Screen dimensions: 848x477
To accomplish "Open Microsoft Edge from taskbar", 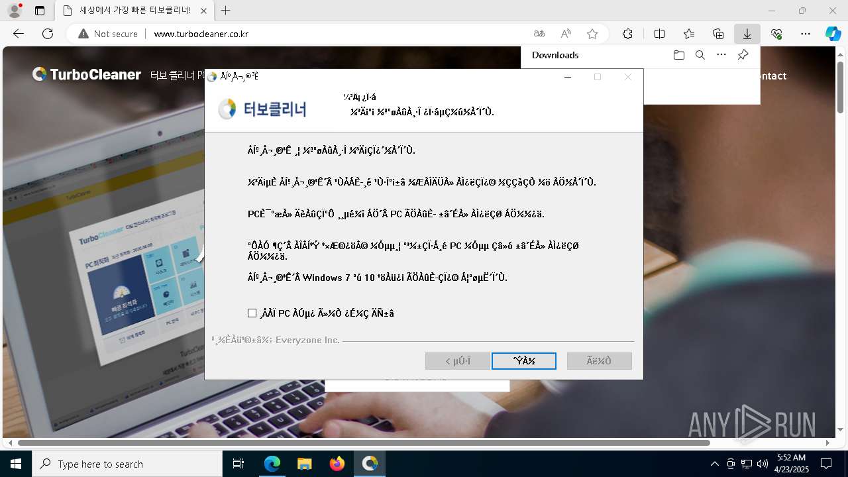I will (272, 464).
